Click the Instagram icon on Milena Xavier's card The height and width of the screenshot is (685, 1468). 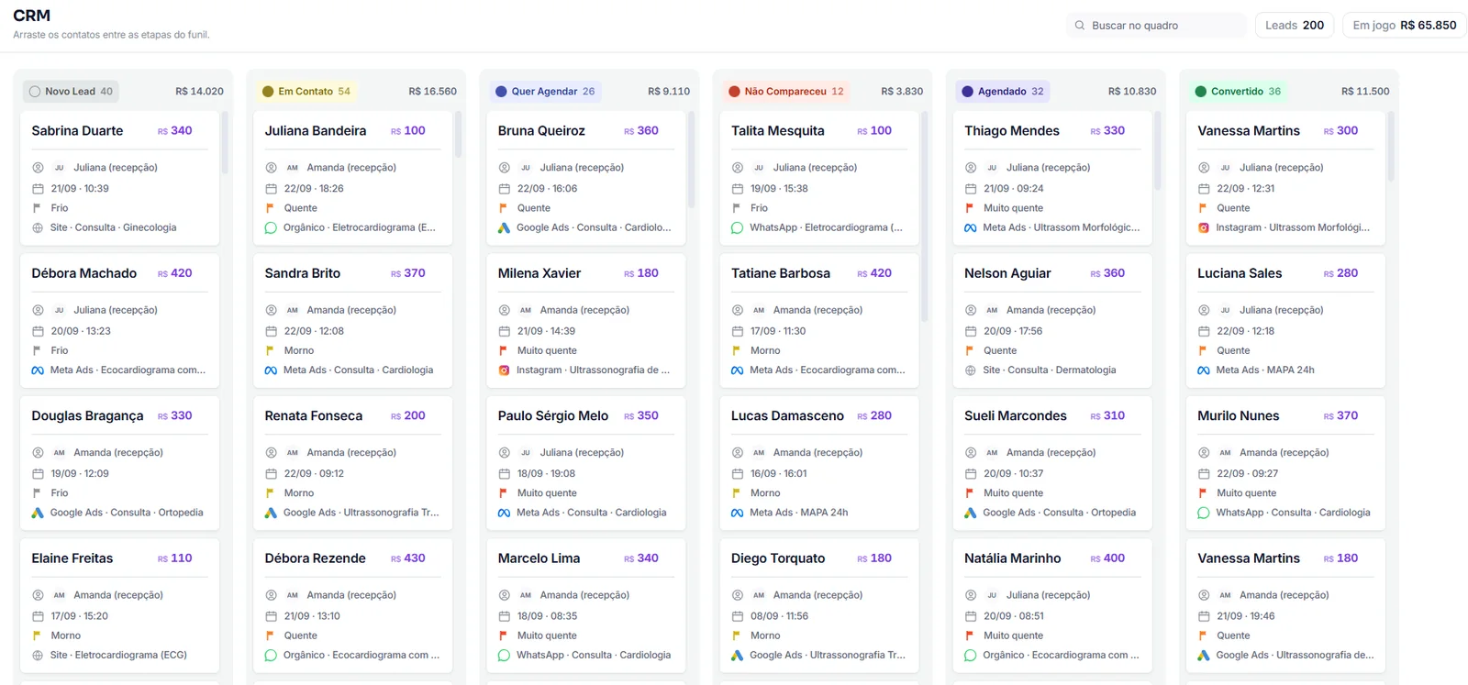point(504,370)
